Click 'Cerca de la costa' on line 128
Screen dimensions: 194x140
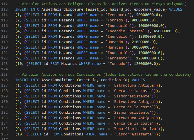pos(133,91)
